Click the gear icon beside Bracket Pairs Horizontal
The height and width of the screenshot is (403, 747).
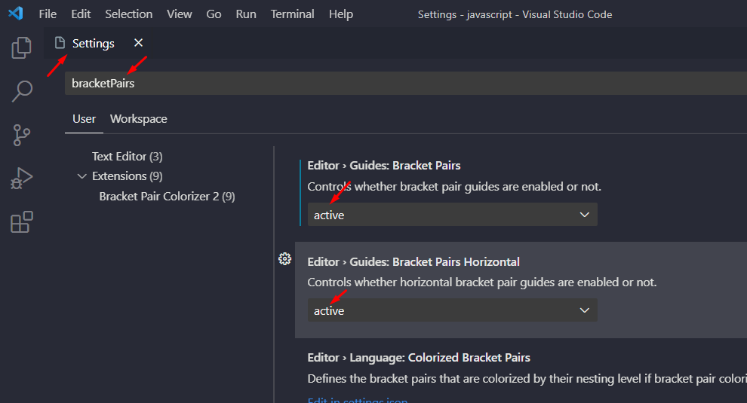284,259
